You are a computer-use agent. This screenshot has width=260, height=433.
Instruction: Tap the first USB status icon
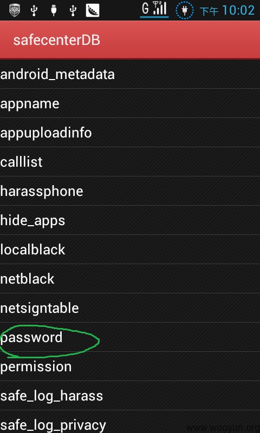point(34,10)
